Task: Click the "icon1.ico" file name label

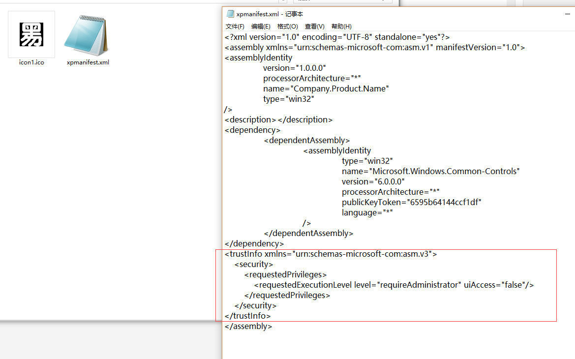Action: tap(31, 62)
